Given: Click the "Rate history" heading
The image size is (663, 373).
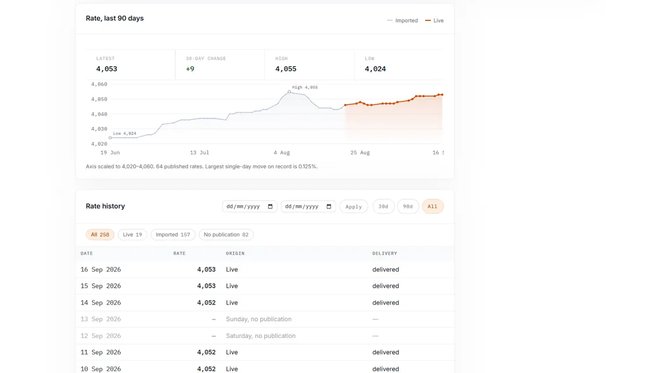Looking at the screenshot, I should tap(105, 206).
